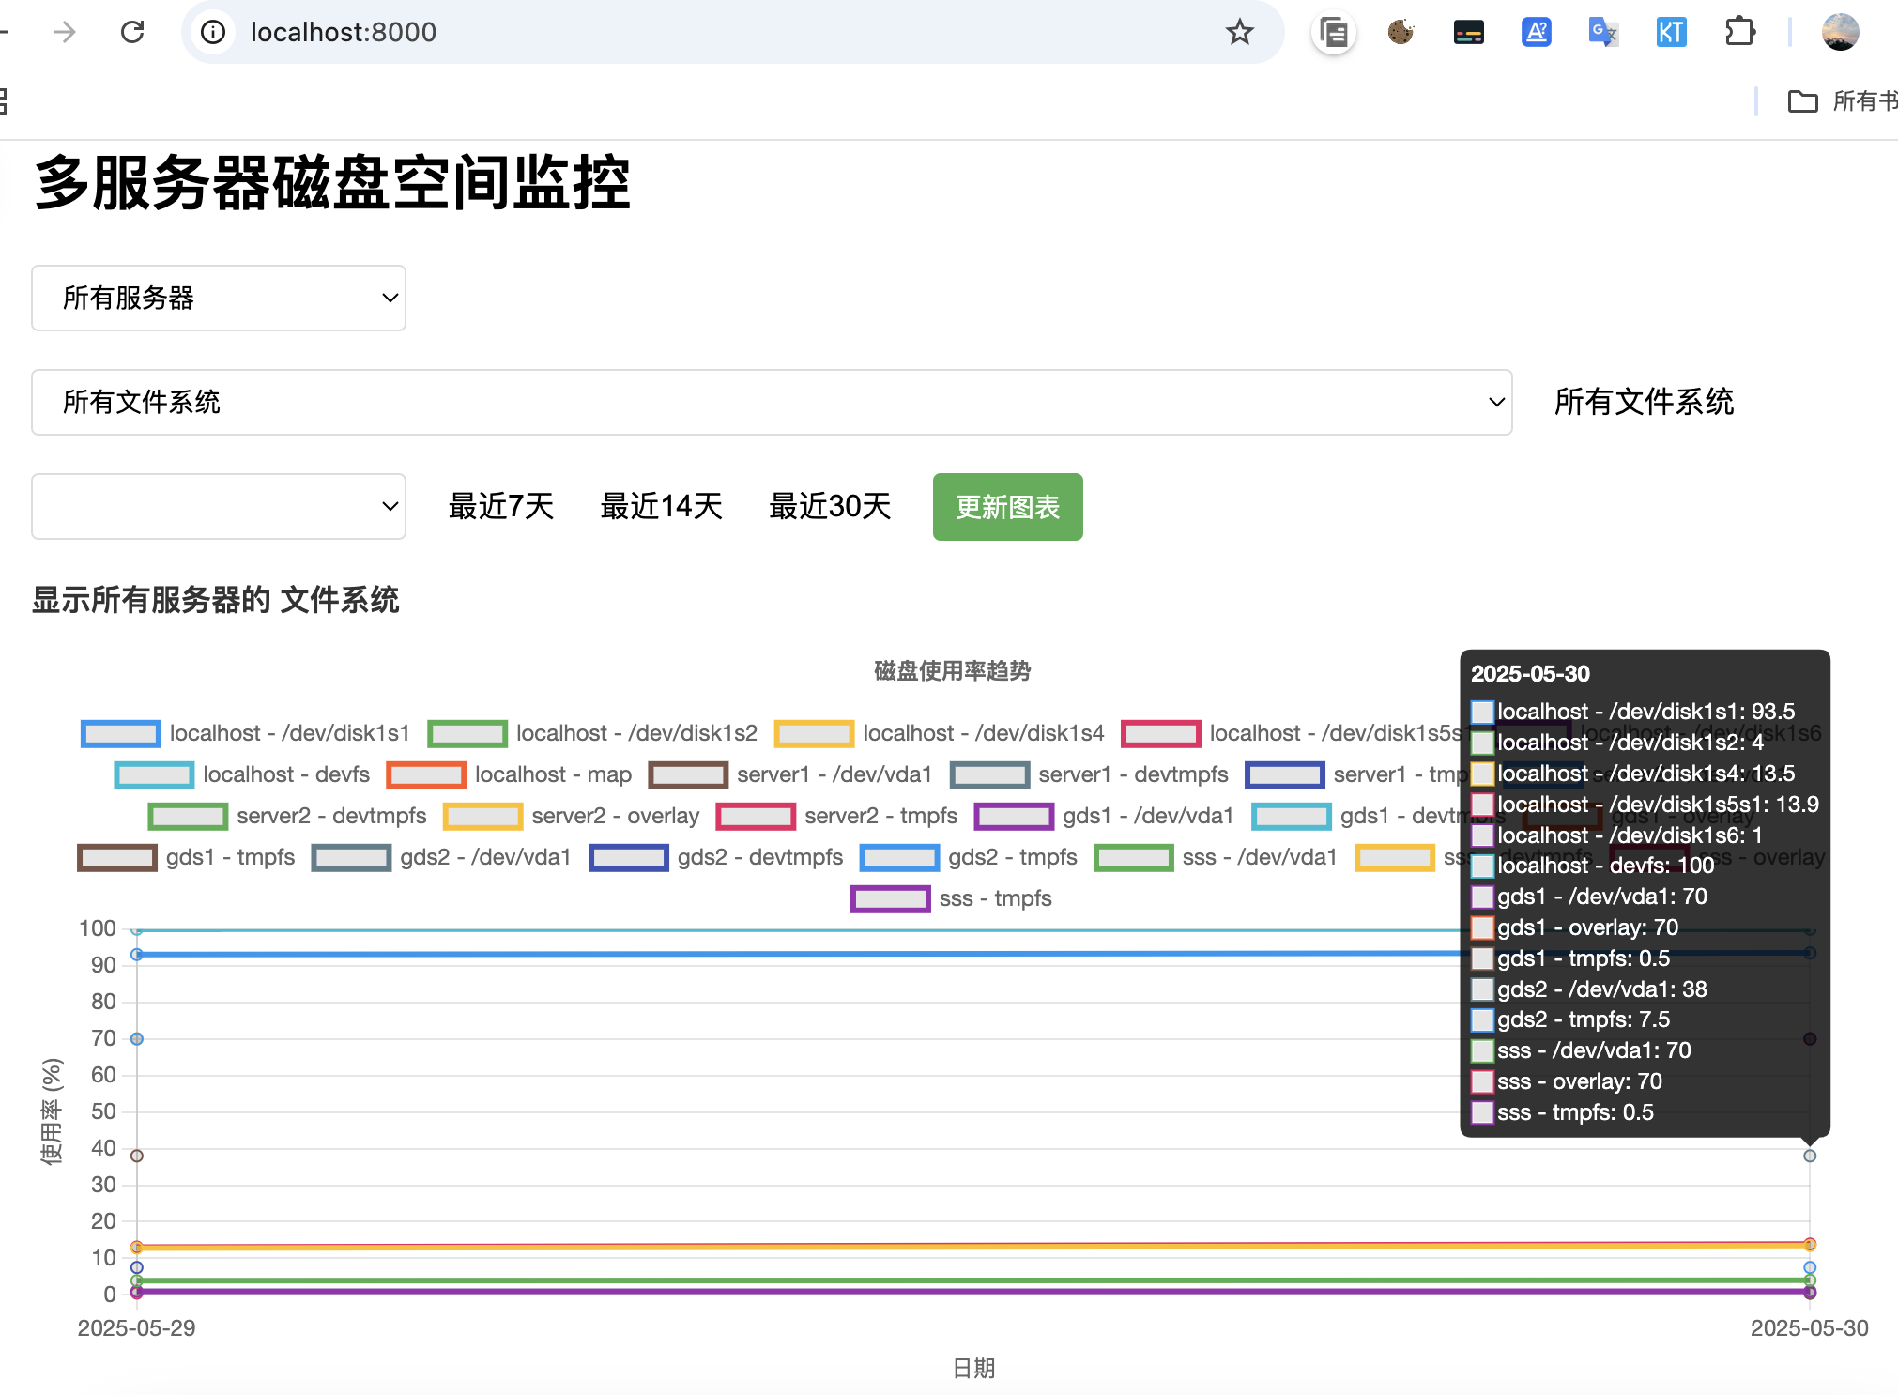
Task: Click the 2025-05-30 x-axis label
Action: pos(1810,1328)
